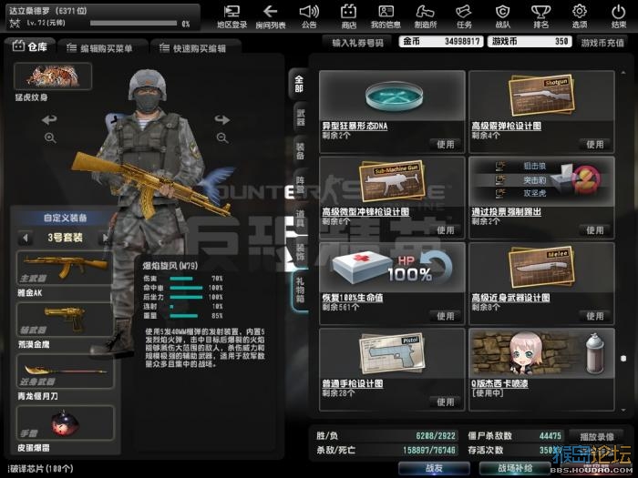
Task: Select the 猛虎纹身 tattoo thumbnail
Action: pos(53,76)
